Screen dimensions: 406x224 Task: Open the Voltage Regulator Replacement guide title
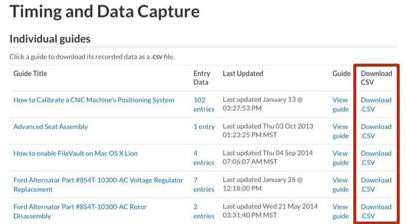coord(98,185)
